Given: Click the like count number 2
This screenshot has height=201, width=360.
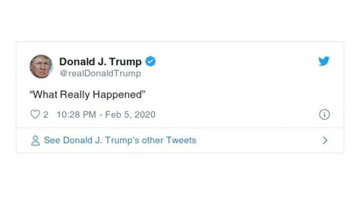Looking at the screenshot, I should point(46,114).
